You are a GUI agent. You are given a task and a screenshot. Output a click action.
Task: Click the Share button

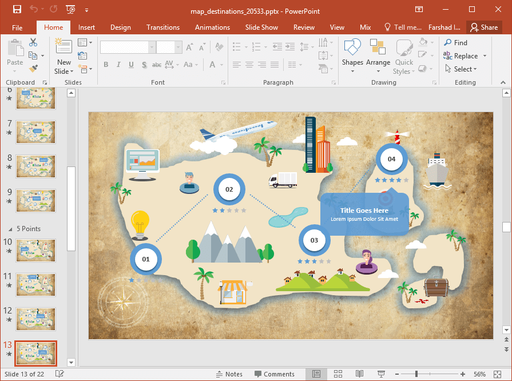483,27
